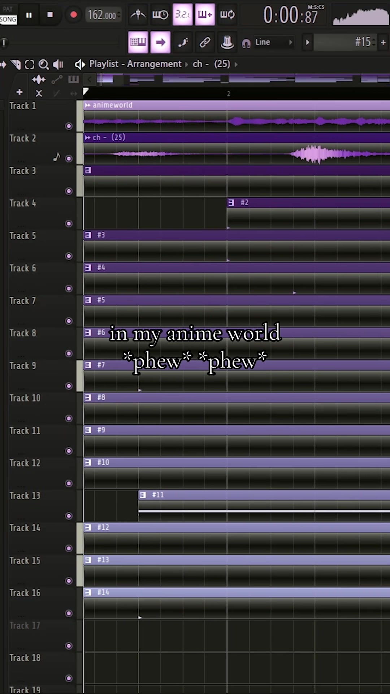Mute Track 1 with its toggle
390x694 pixels.
tap(69, 126)
